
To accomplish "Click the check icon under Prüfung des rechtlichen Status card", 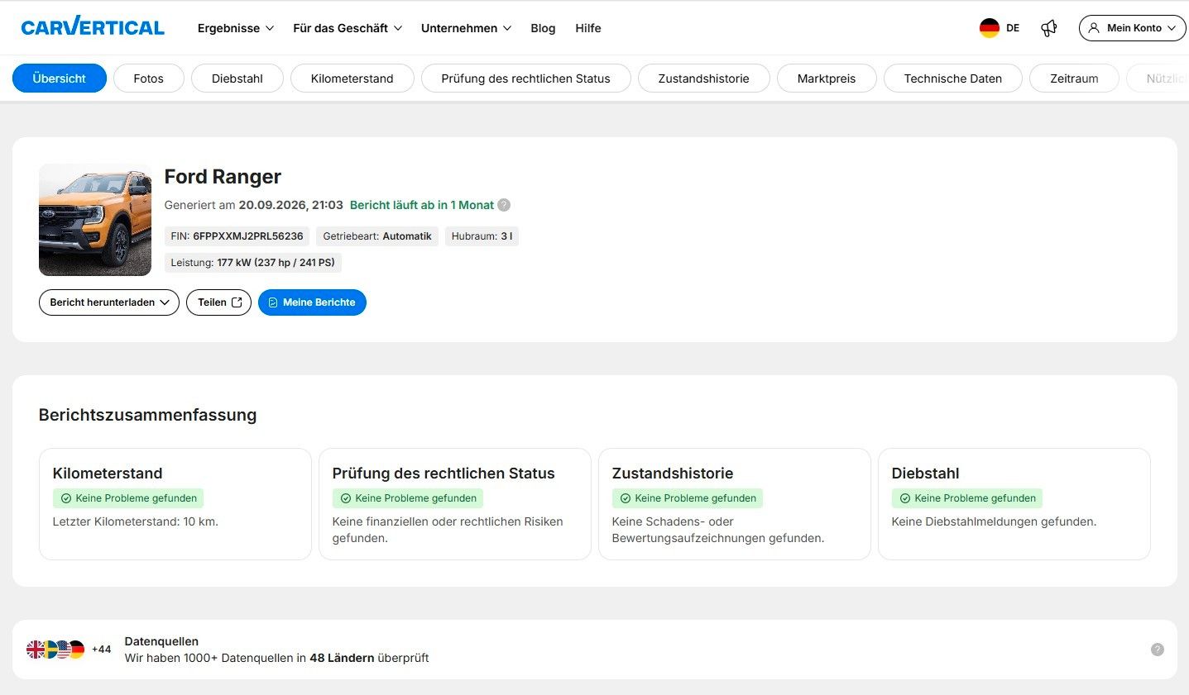I will point(346,498).
